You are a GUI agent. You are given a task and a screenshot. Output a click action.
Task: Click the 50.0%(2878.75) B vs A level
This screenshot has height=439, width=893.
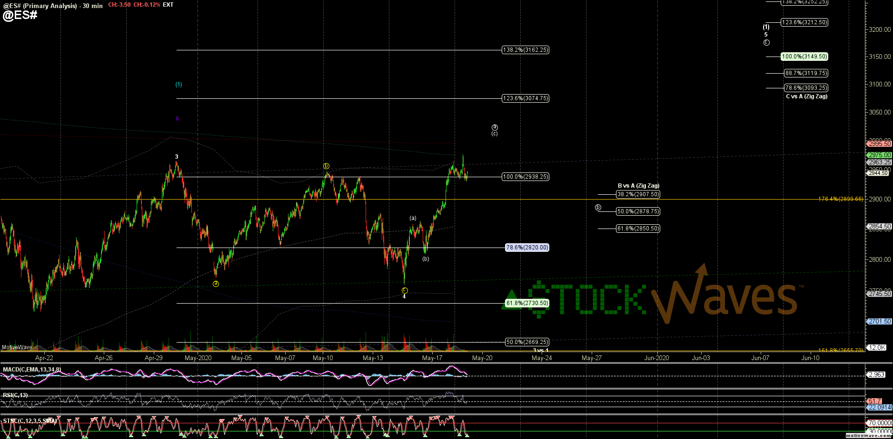tap(638, 211)
